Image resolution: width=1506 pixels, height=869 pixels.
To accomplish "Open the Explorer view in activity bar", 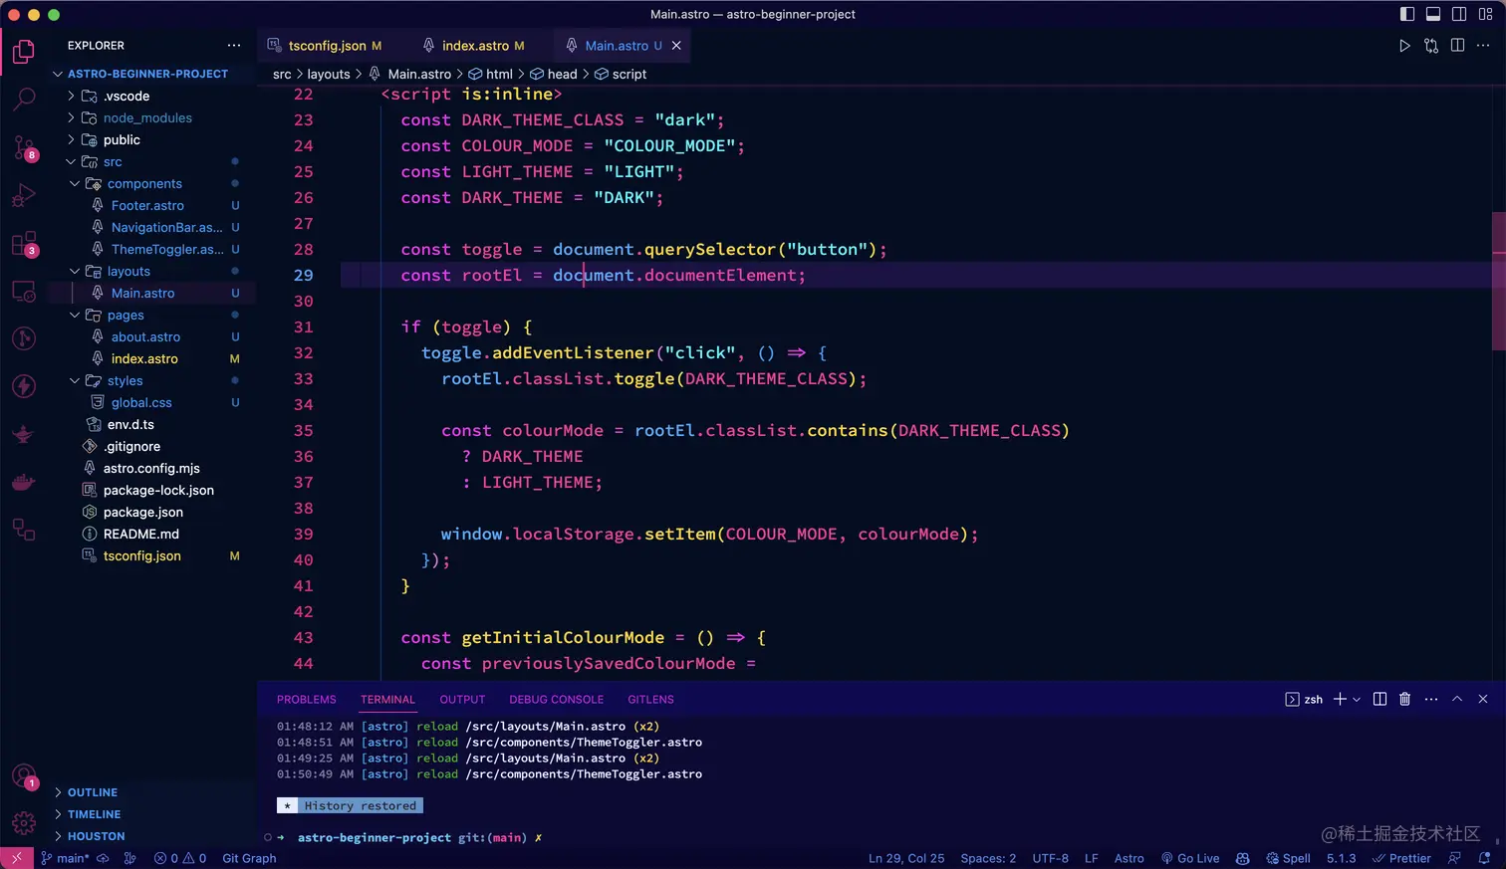I will click(x=24, y=52).
